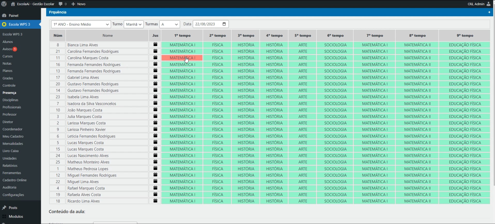This screenshot has height=224, width=495.
Task: Open justification icon for Bianca Lima Alves
Action: pyautogui.click(x=155, y=45)
